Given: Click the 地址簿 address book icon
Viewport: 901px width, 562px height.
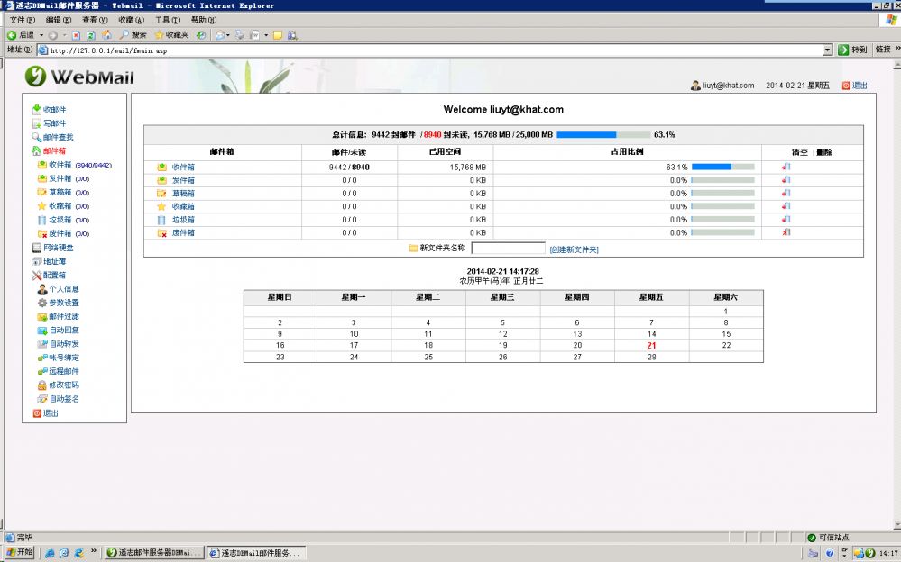Looking at the screenshot, I should pos(37,261).
